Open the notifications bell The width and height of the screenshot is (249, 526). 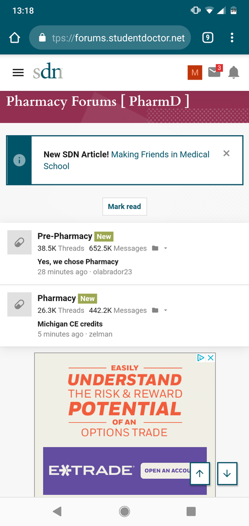point(234,72)
